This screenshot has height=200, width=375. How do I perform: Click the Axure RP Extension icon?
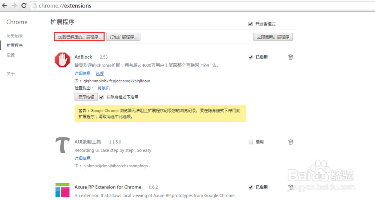pos(62,190)
